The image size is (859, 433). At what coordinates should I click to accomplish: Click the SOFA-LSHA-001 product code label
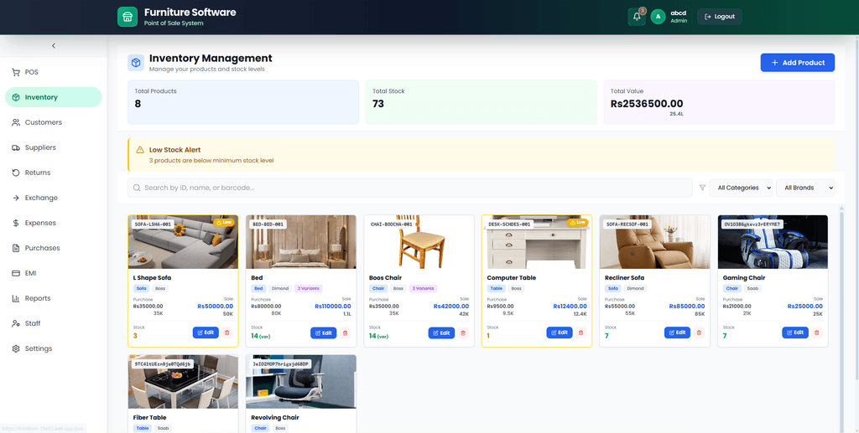[x=154, y=224]
